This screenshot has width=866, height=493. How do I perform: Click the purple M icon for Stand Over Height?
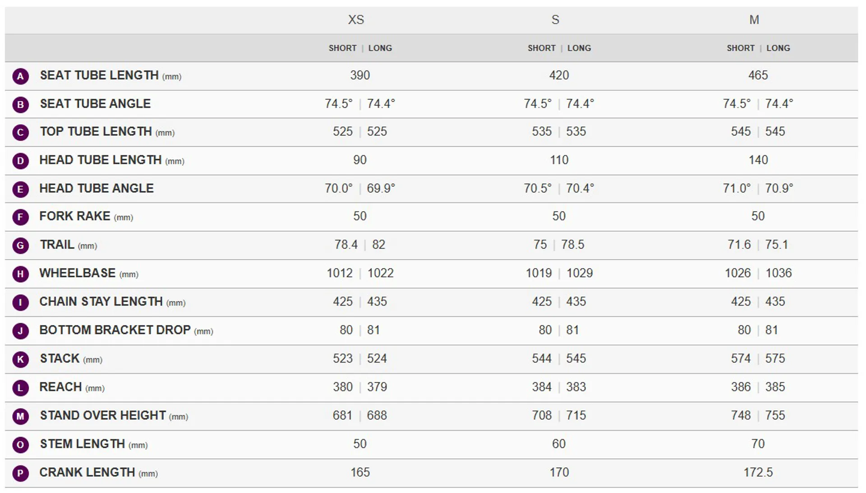coord(20,416)
